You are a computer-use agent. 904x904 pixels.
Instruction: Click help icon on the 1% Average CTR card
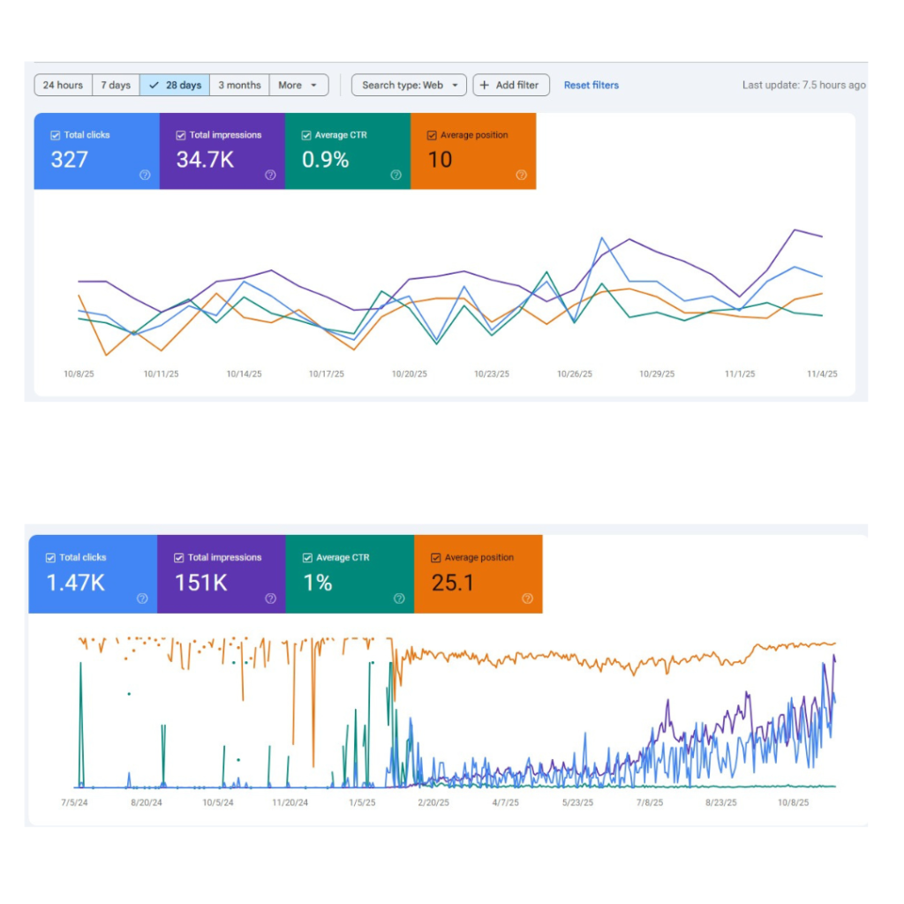[x=399, y=598]
